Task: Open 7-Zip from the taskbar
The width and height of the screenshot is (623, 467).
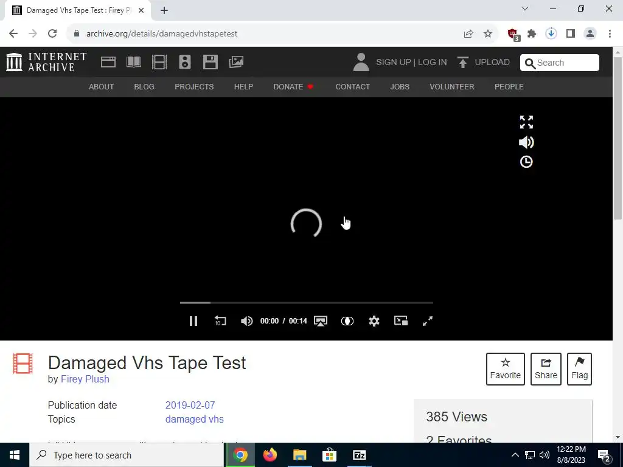Action: [359, 455]
